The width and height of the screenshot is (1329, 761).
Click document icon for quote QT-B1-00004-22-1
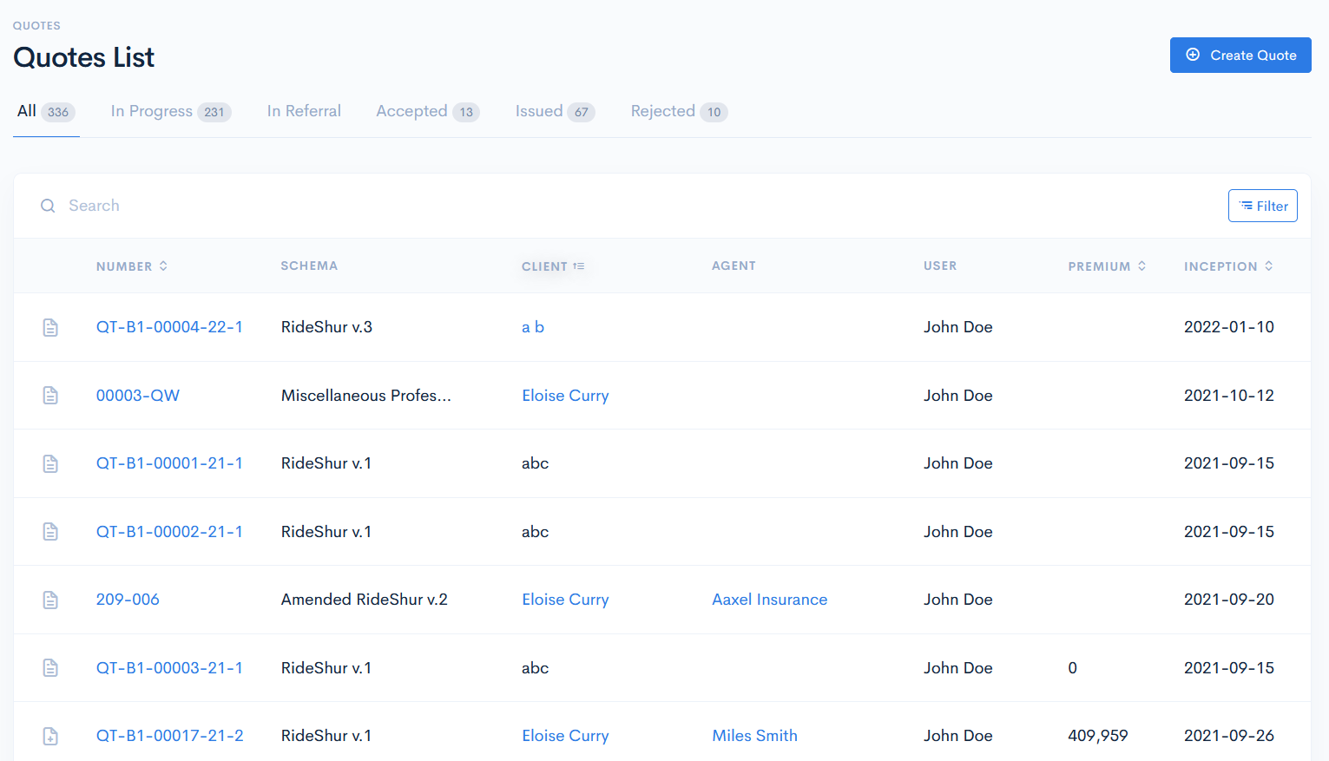tap(50, 327)
